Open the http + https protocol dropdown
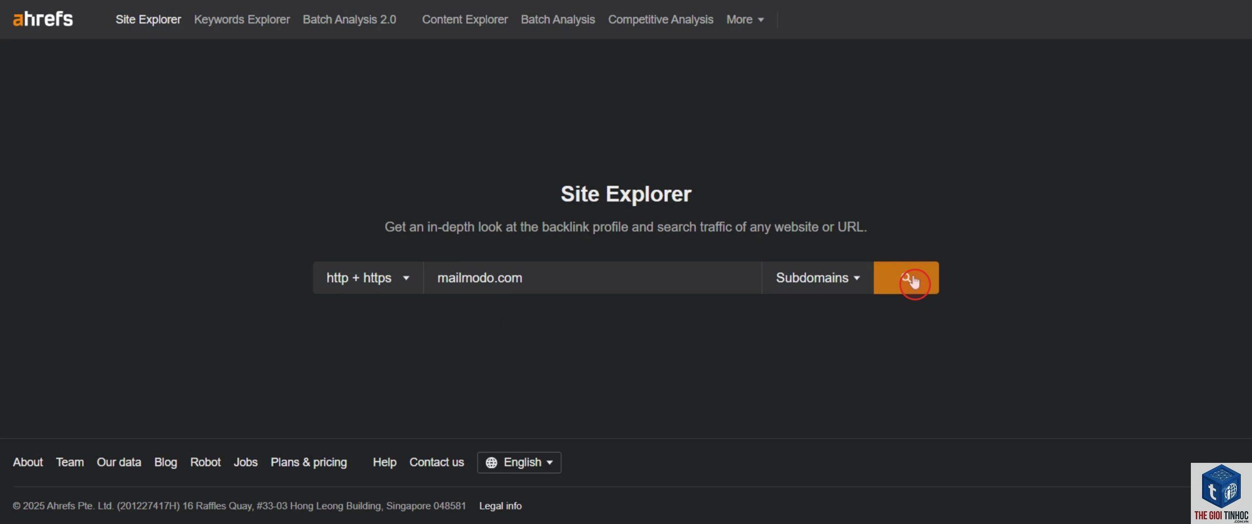 click(x=368, y=278)
